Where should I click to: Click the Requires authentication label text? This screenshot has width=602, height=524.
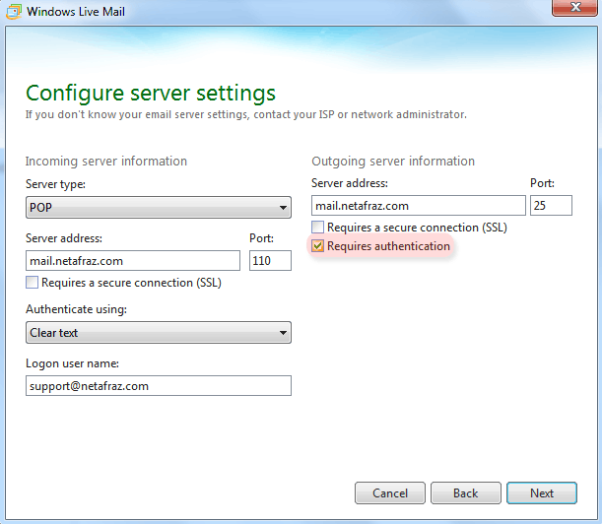(x=388, y=246)
